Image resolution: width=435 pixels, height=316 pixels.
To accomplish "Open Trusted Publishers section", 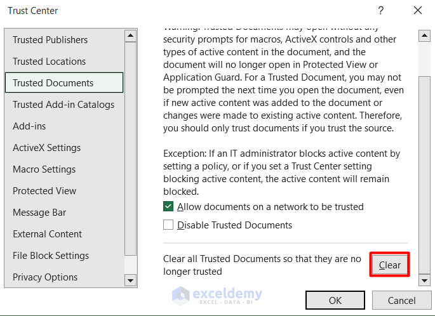I will click(x=50, y=40).
